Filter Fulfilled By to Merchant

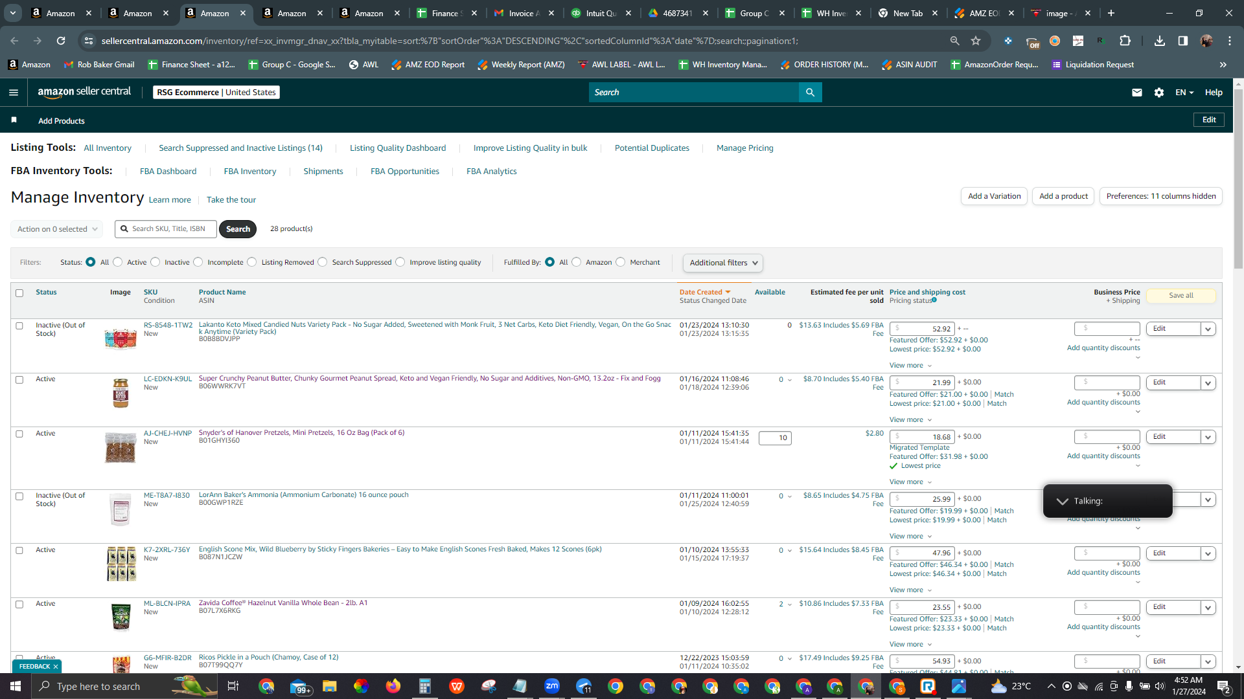[621, 262]
